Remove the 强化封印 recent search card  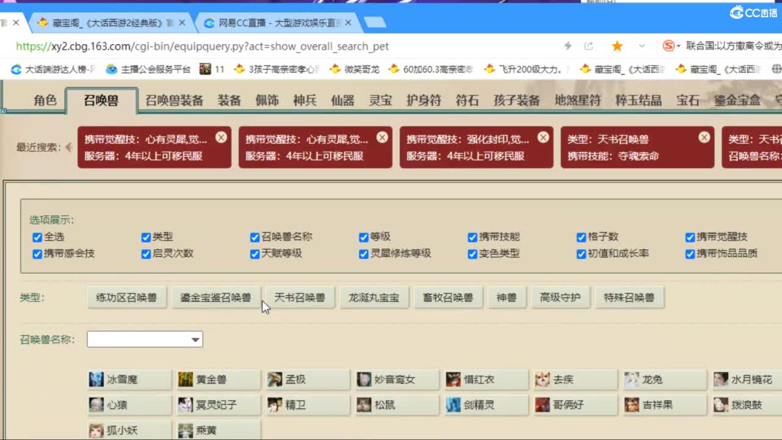tap(543, 137)
